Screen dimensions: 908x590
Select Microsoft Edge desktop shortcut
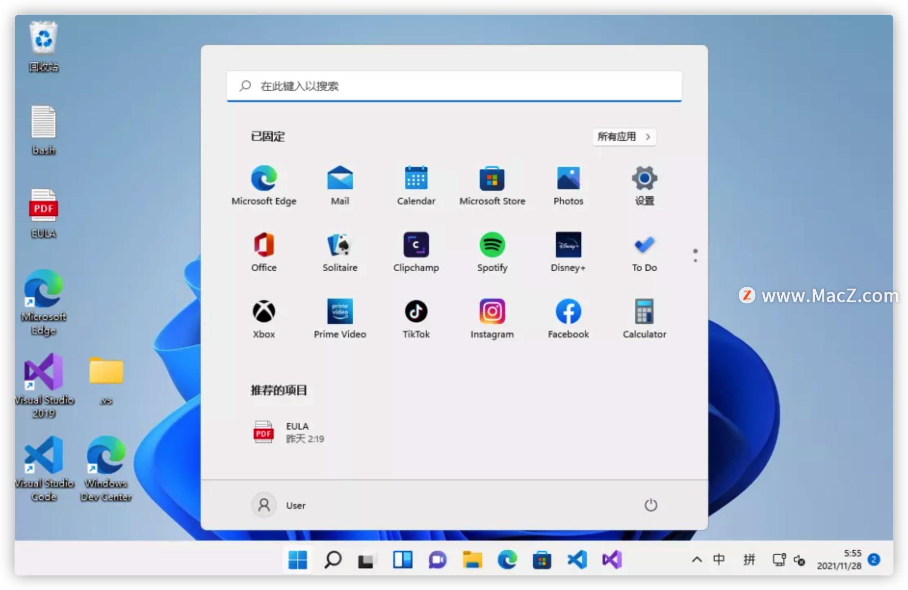click(x=44, y=303)
